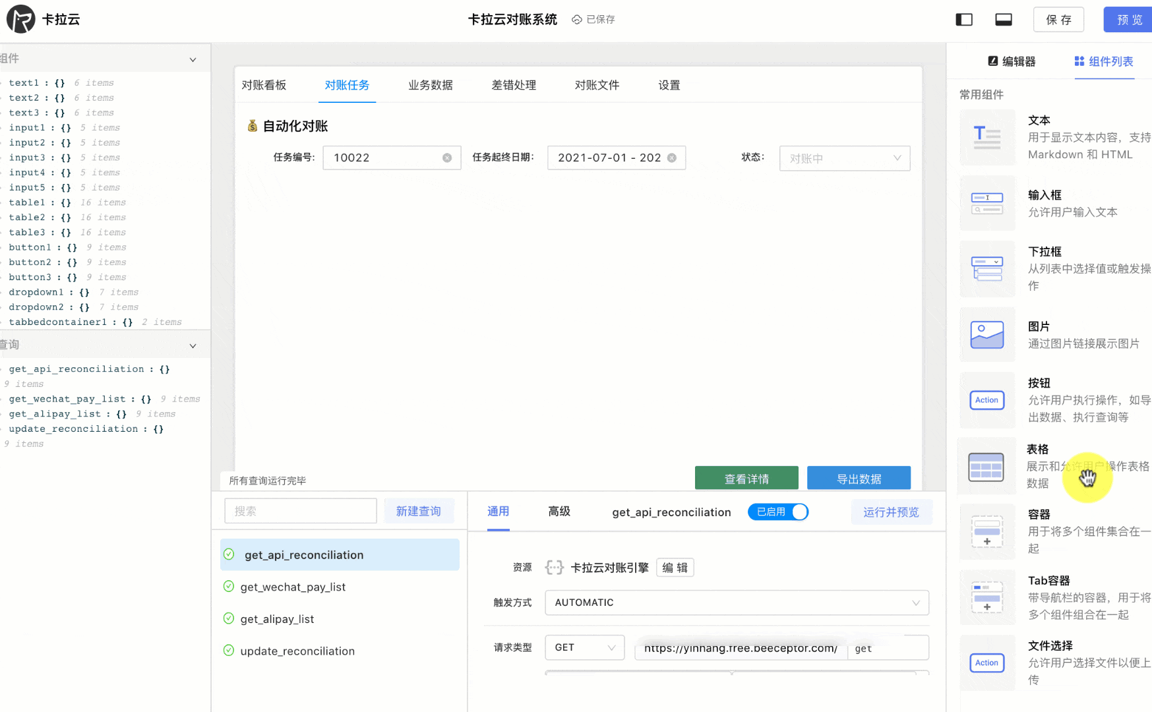Click the 导出数据 export button
The height and width of the screenshot is (712, 1152).
(x=859, y=477)
